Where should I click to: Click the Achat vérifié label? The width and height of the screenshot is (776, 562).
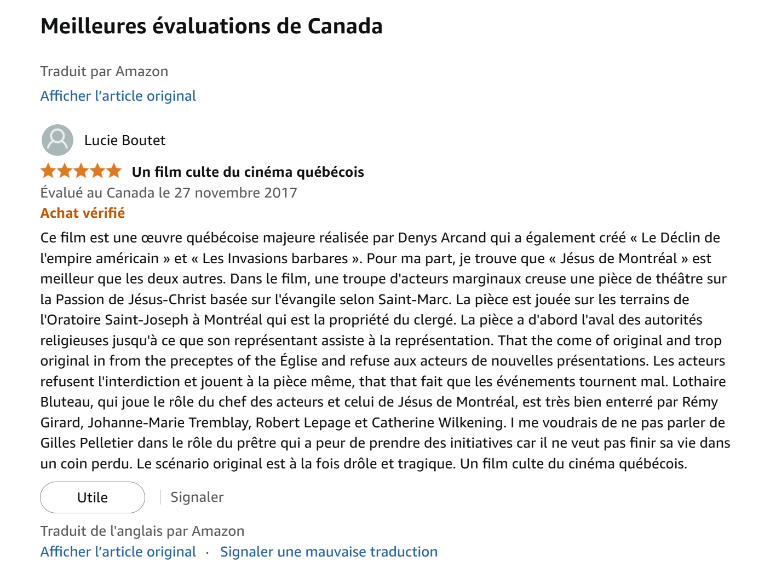[83, 213]
